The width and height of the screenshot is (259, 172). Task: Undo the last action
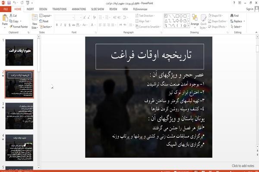15,3
